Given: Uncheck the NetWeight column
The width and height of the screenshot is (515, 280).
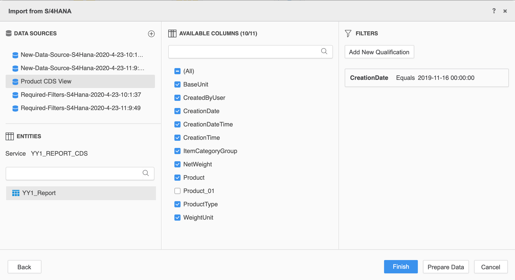Looking at the screenshot, I should 177,164.
